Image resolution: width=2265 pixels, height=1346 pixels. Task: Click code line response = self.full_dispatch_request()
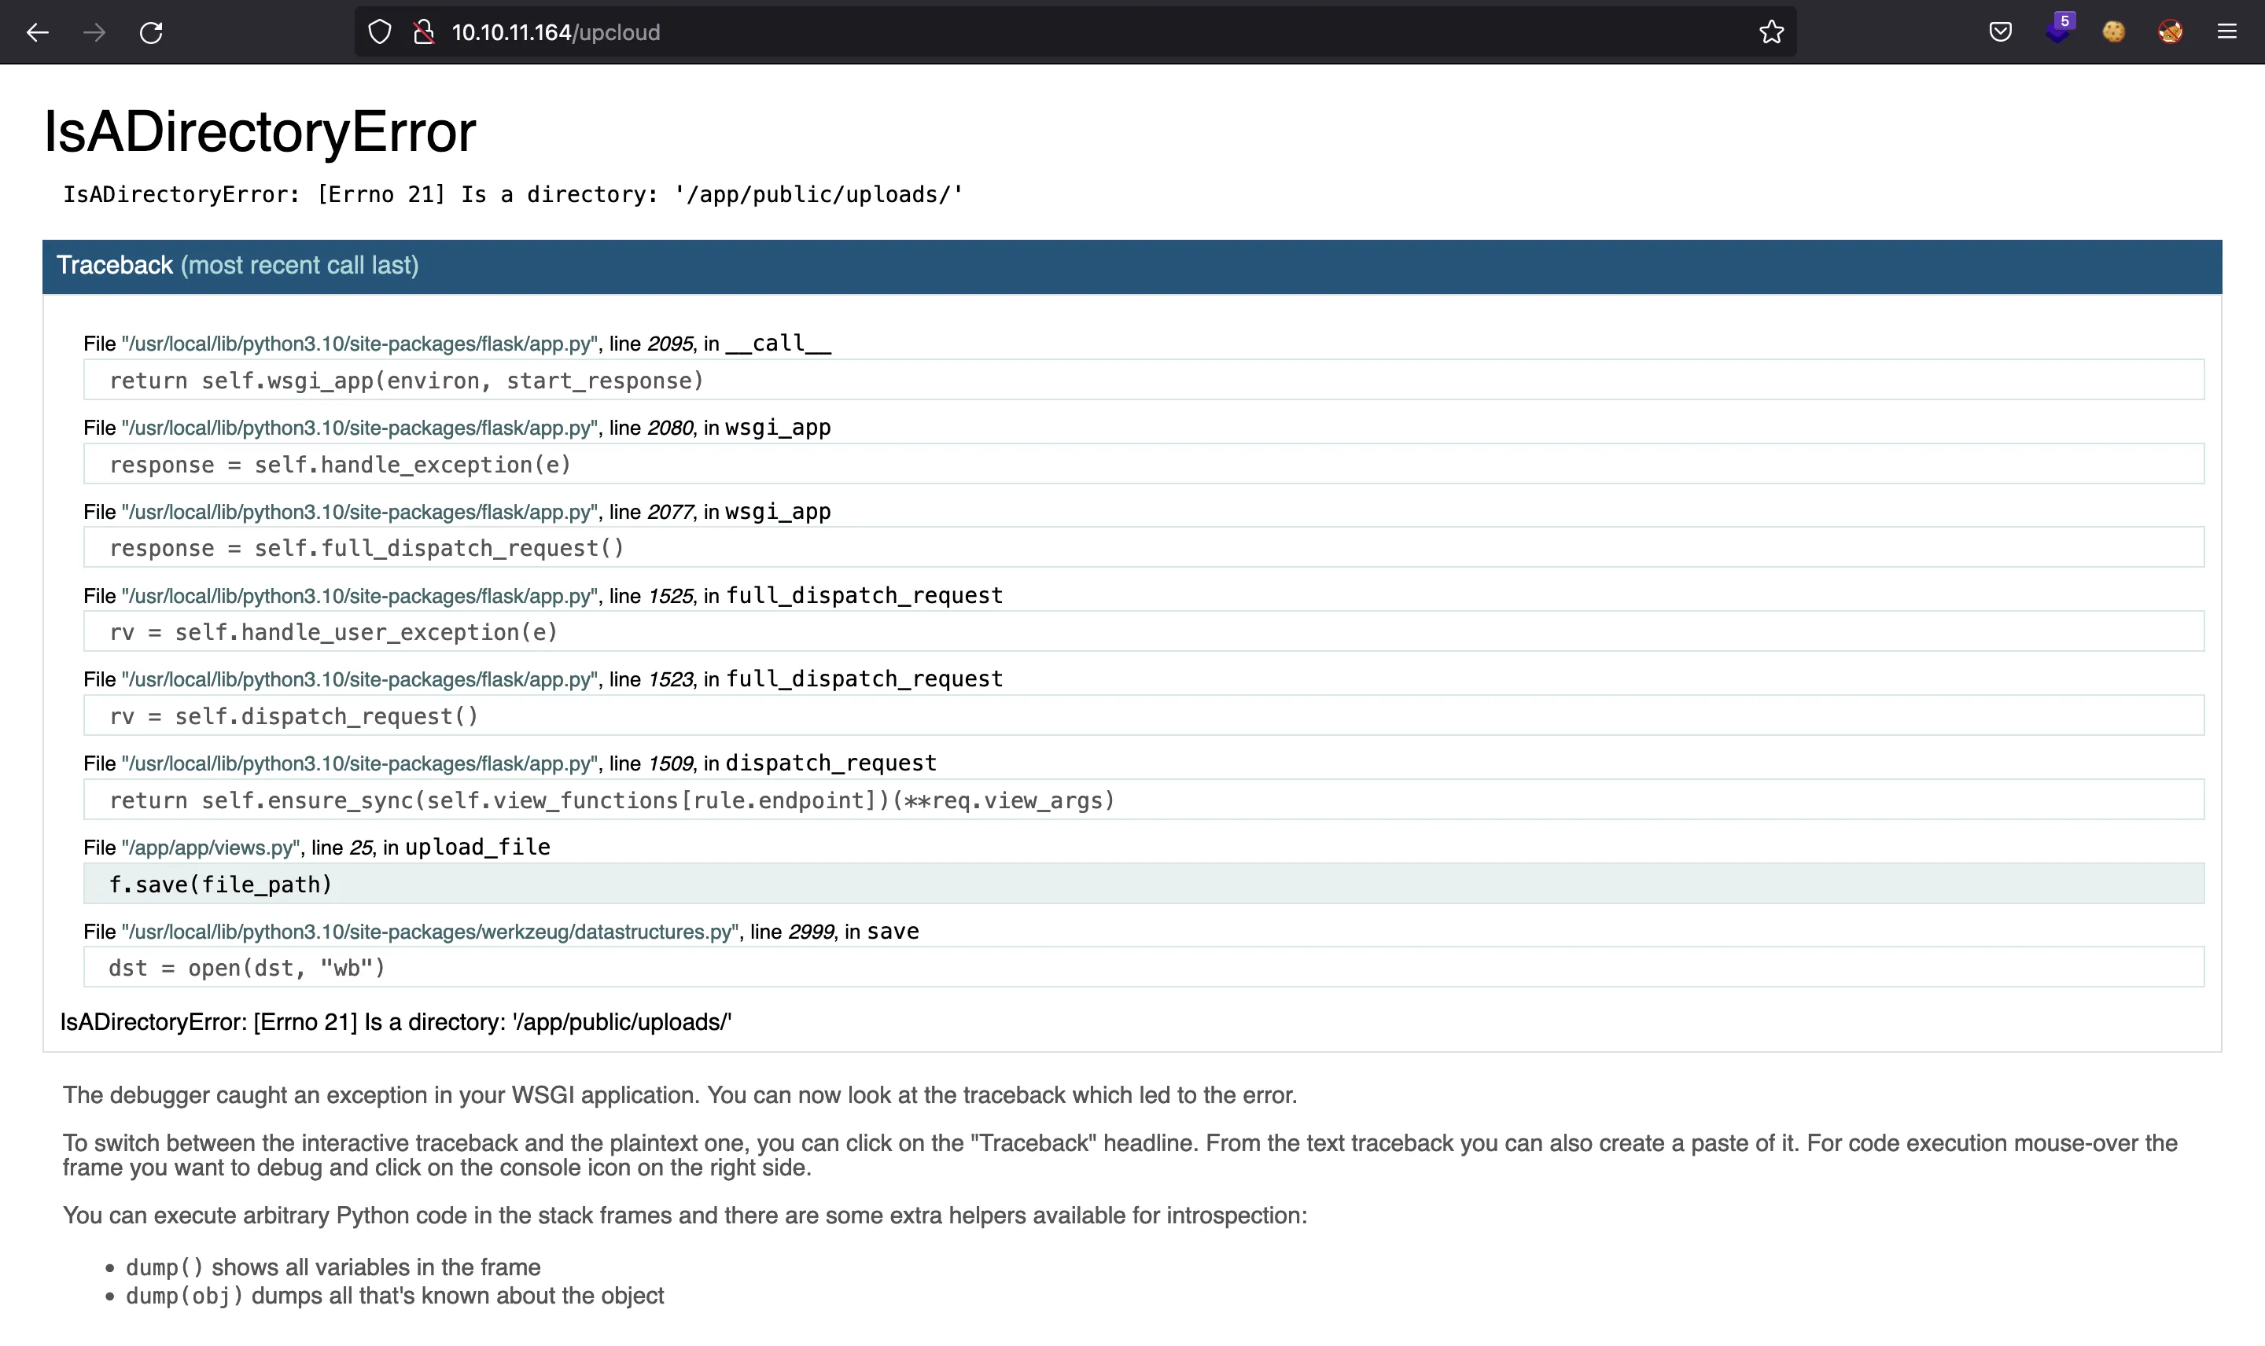pos(1143,548)
